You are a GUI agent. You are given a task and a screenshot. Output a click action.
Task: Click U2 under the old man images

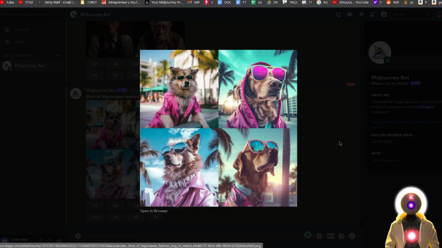coord(115,64)
